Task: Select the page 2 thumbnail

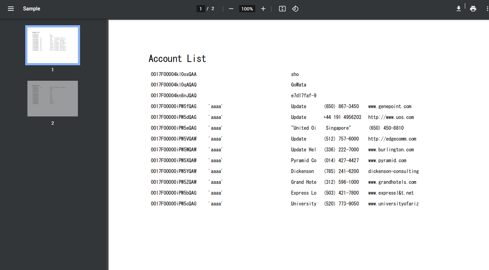Action: point(53,98)
